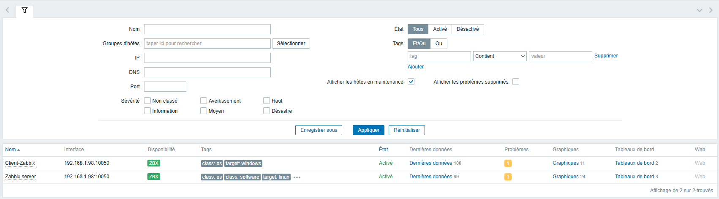This screenshot has width=719, height=199.
Task: Enable Afficher les problèmes supprimés checkbox
Action: pyautogui.click(x=515, y=82)
